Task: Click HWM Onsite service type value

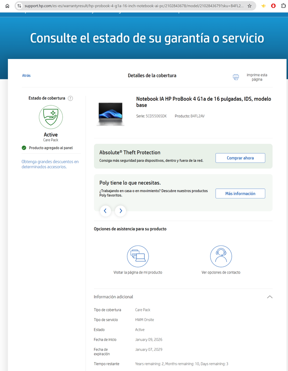Action: coord(144,320)
